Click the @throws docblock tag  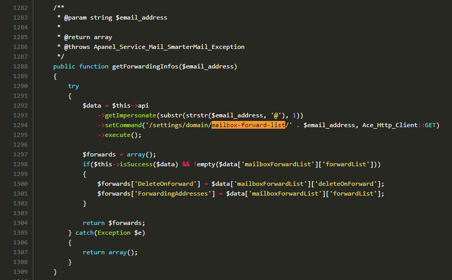pyautogui.click(x=77, y=47)
